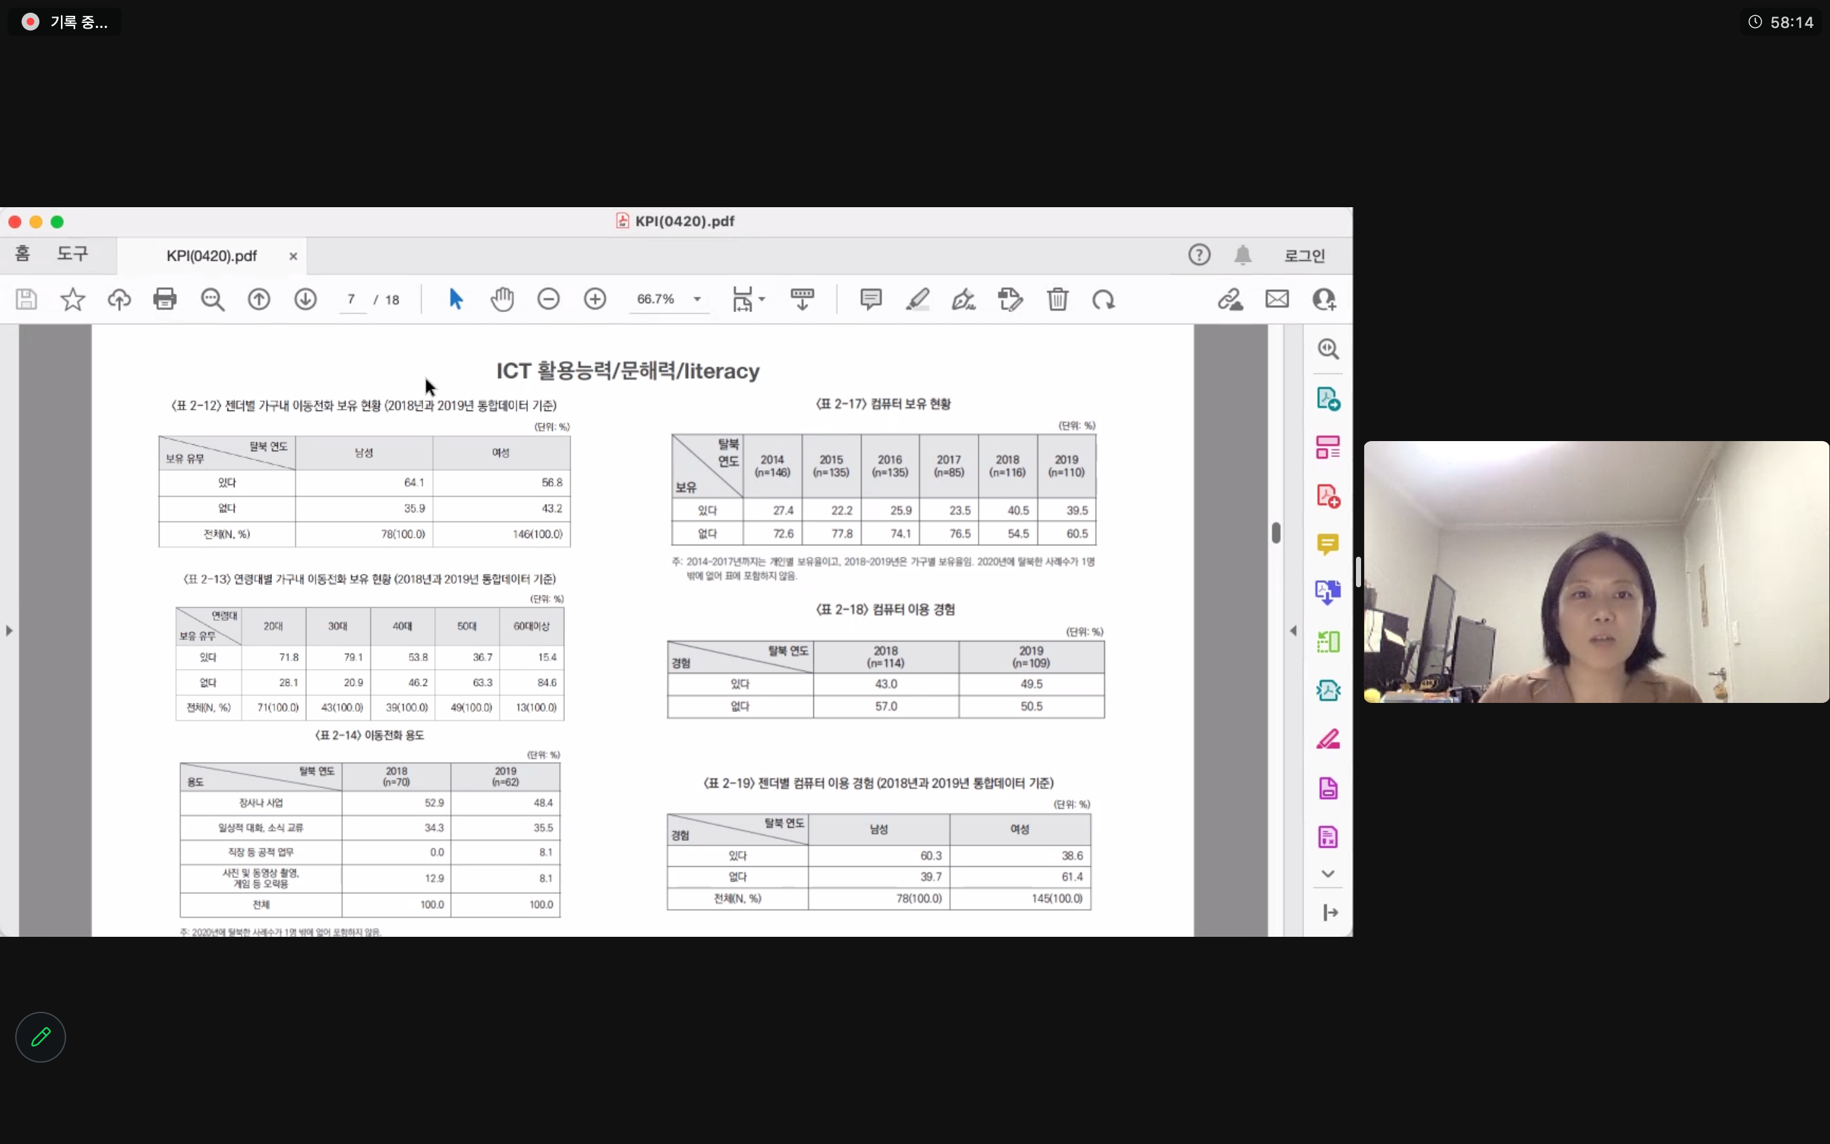Select the highlight text tool
Screen dimensions: 1830x1144
click(918, 299)
